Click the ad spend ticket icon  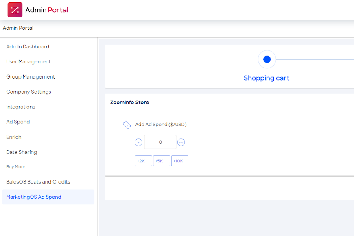127,125
